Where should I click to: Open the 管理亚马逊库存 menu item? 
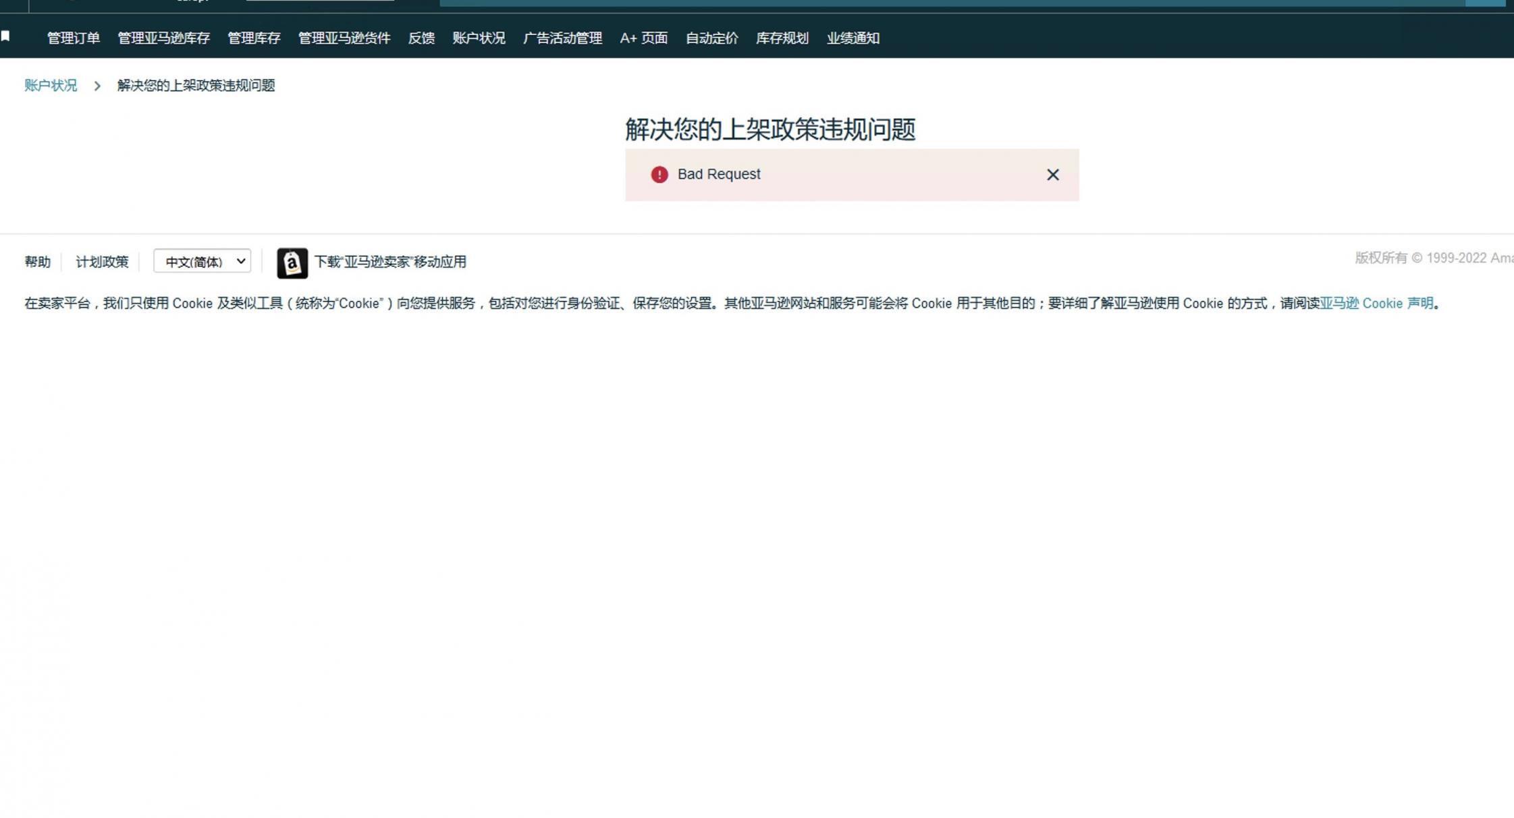[164, 38]
